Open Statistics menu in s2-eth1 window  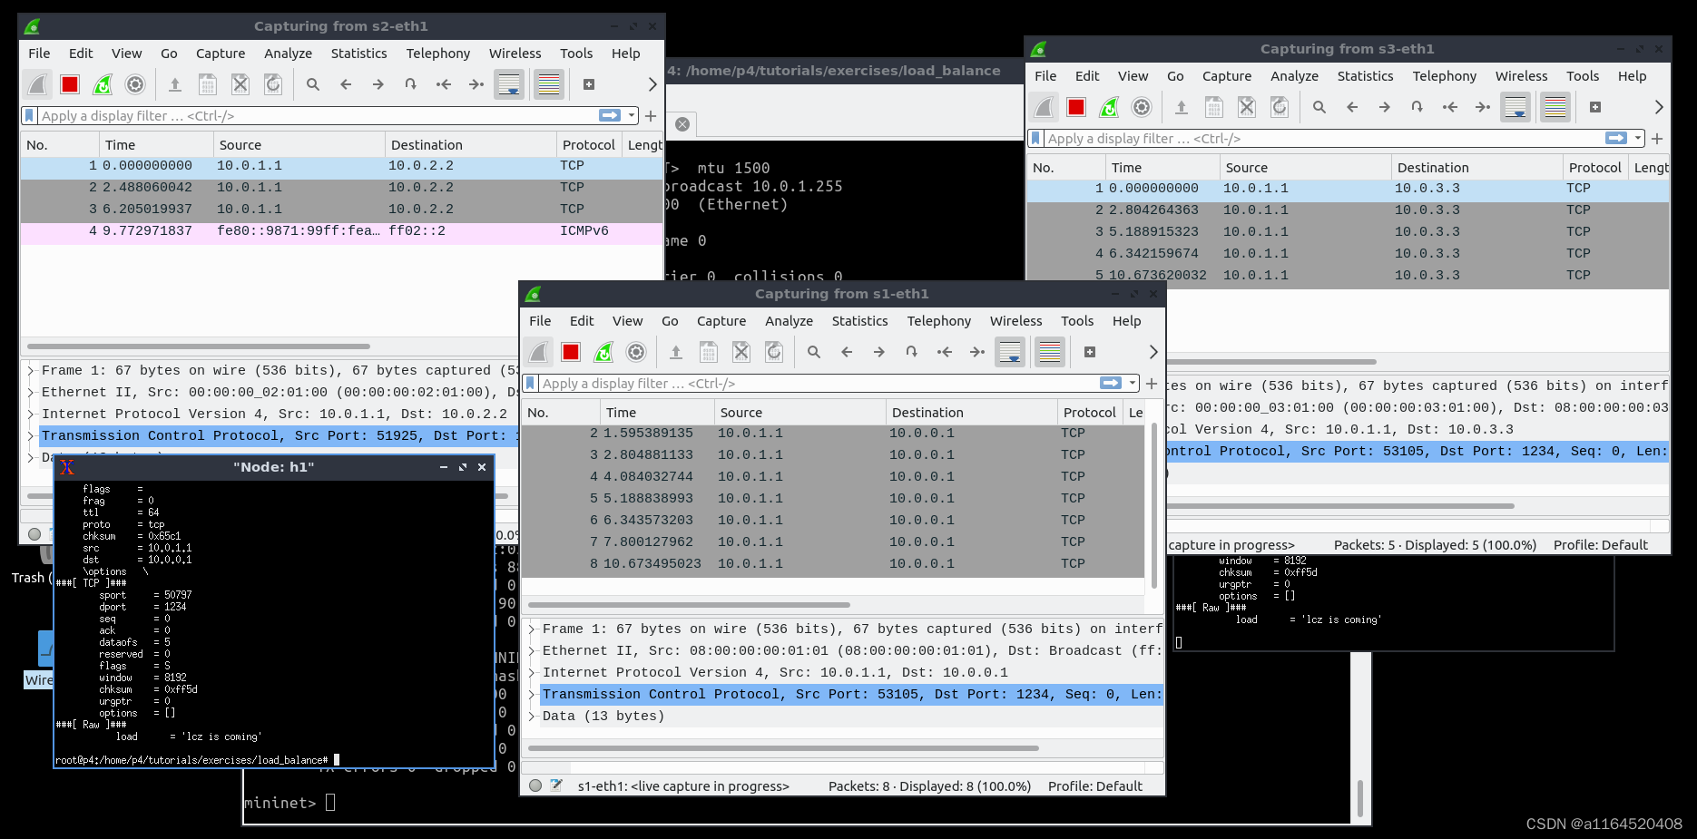click(358, 54)
